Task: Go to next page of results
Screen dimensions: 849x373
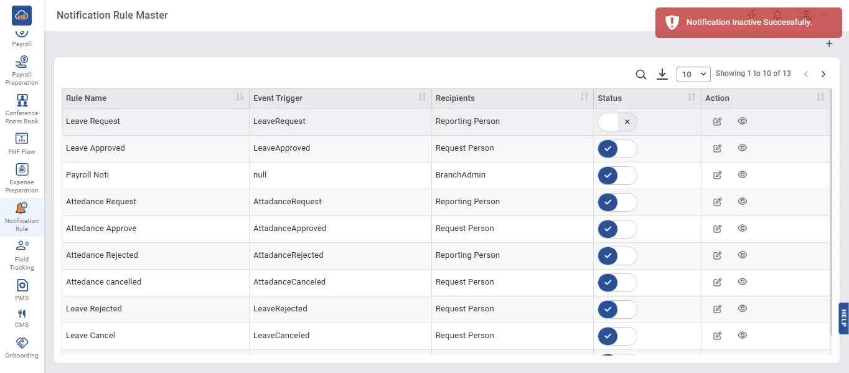Action: coord(823,74)
